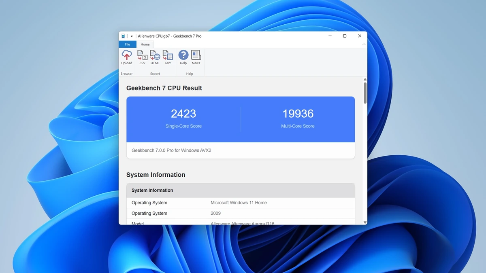The image size is (486, 273).
Task: Export the result as CSV
Action: tap(142, 57)
